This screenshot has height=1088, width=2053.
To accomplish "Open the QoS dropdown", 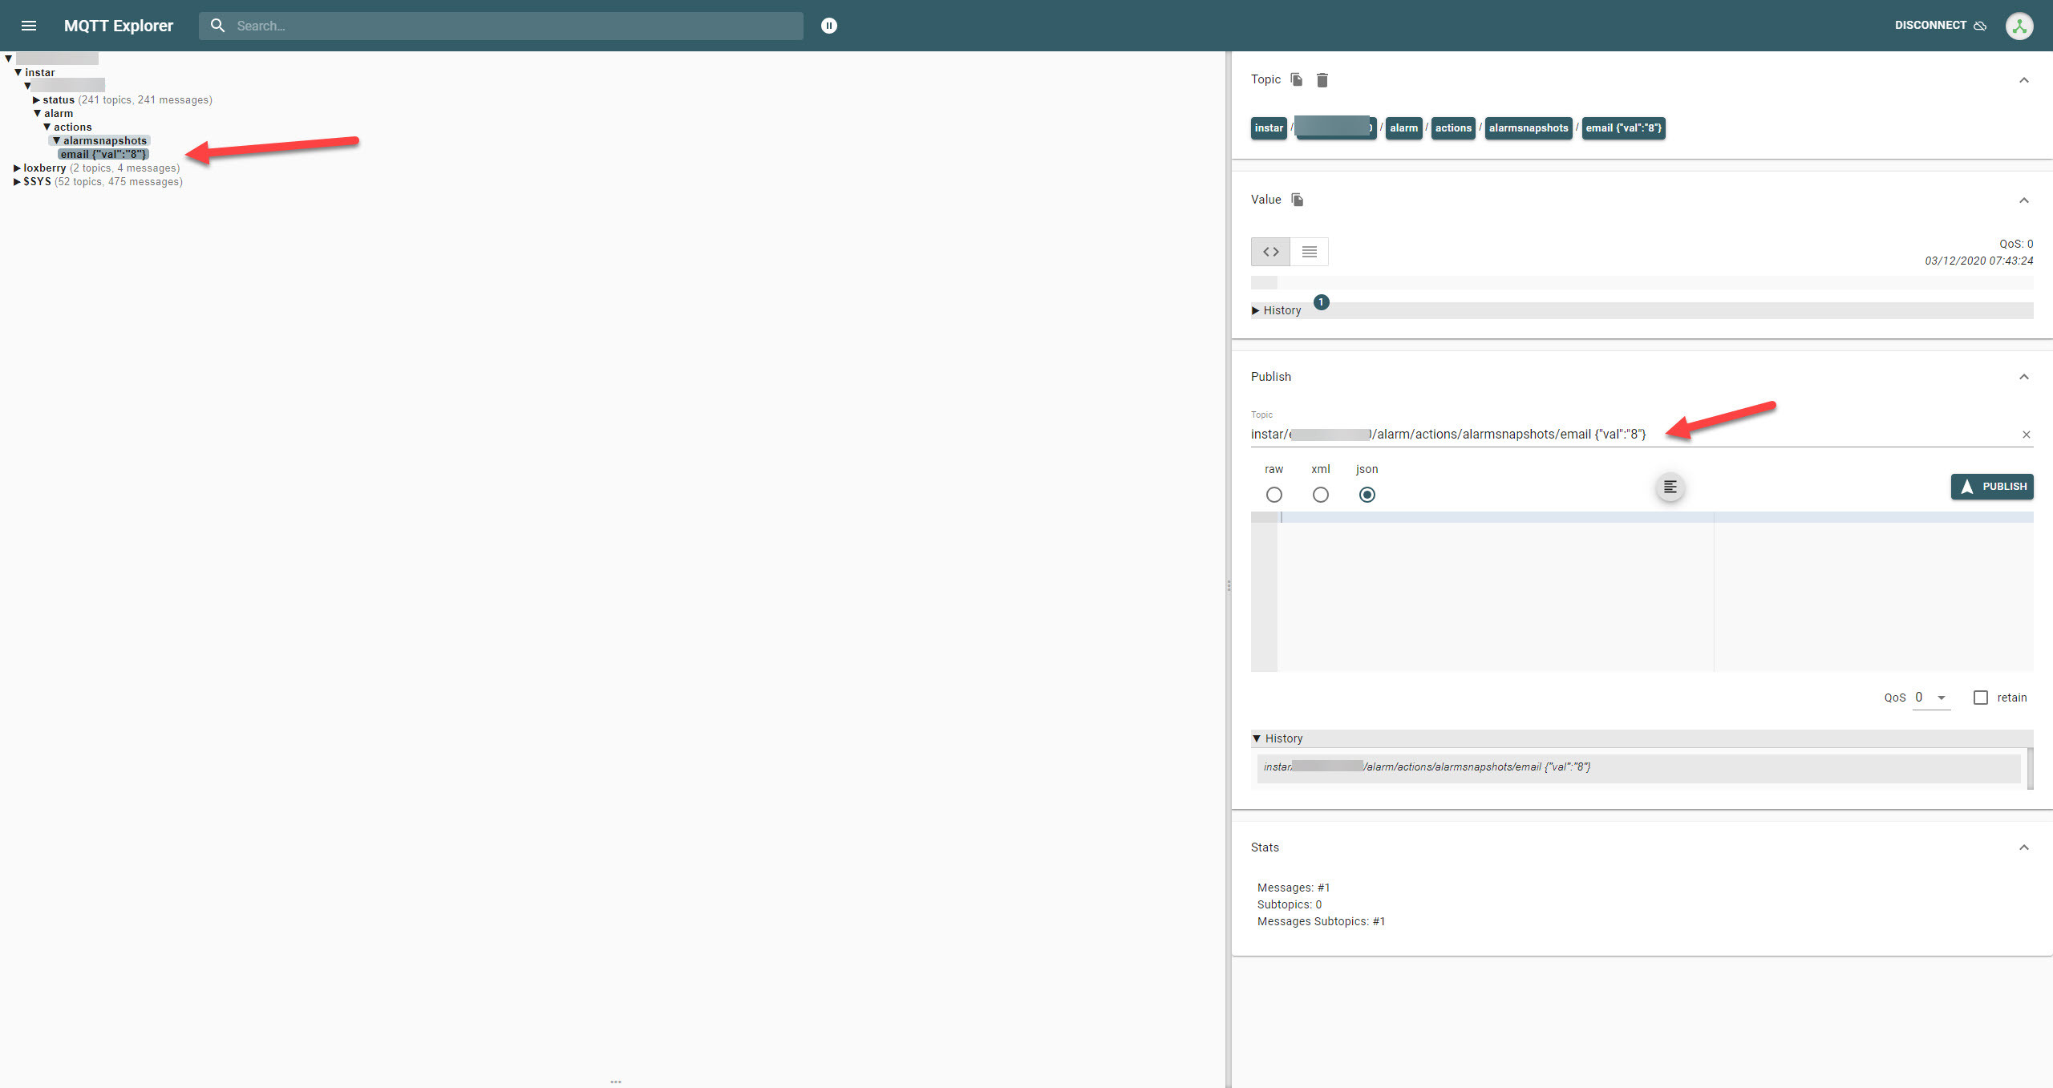I will 1932,698.
